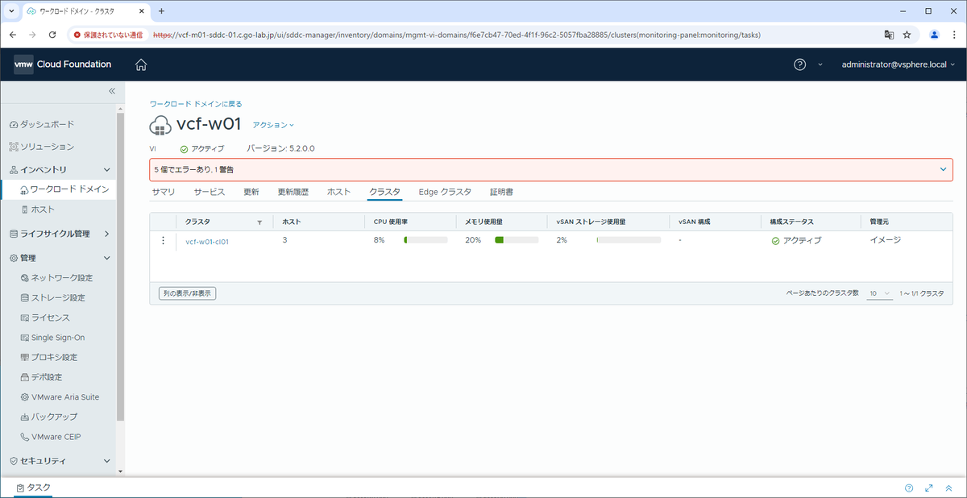Sort by the ホスト column header
This screenshot has height=498, width=967.
(x=291, y=222)
